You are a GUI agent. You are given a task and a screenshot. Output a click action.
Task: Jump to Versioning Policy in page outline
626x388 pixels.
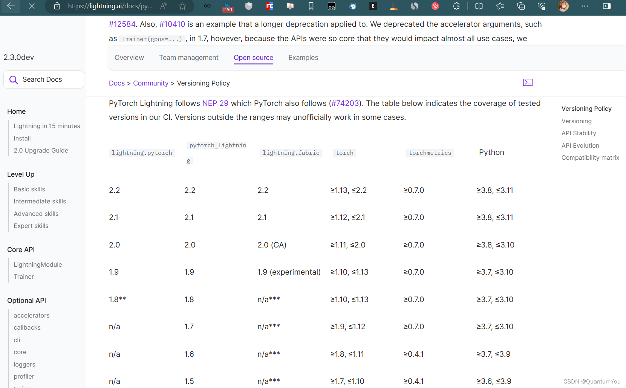coord(586,108)
